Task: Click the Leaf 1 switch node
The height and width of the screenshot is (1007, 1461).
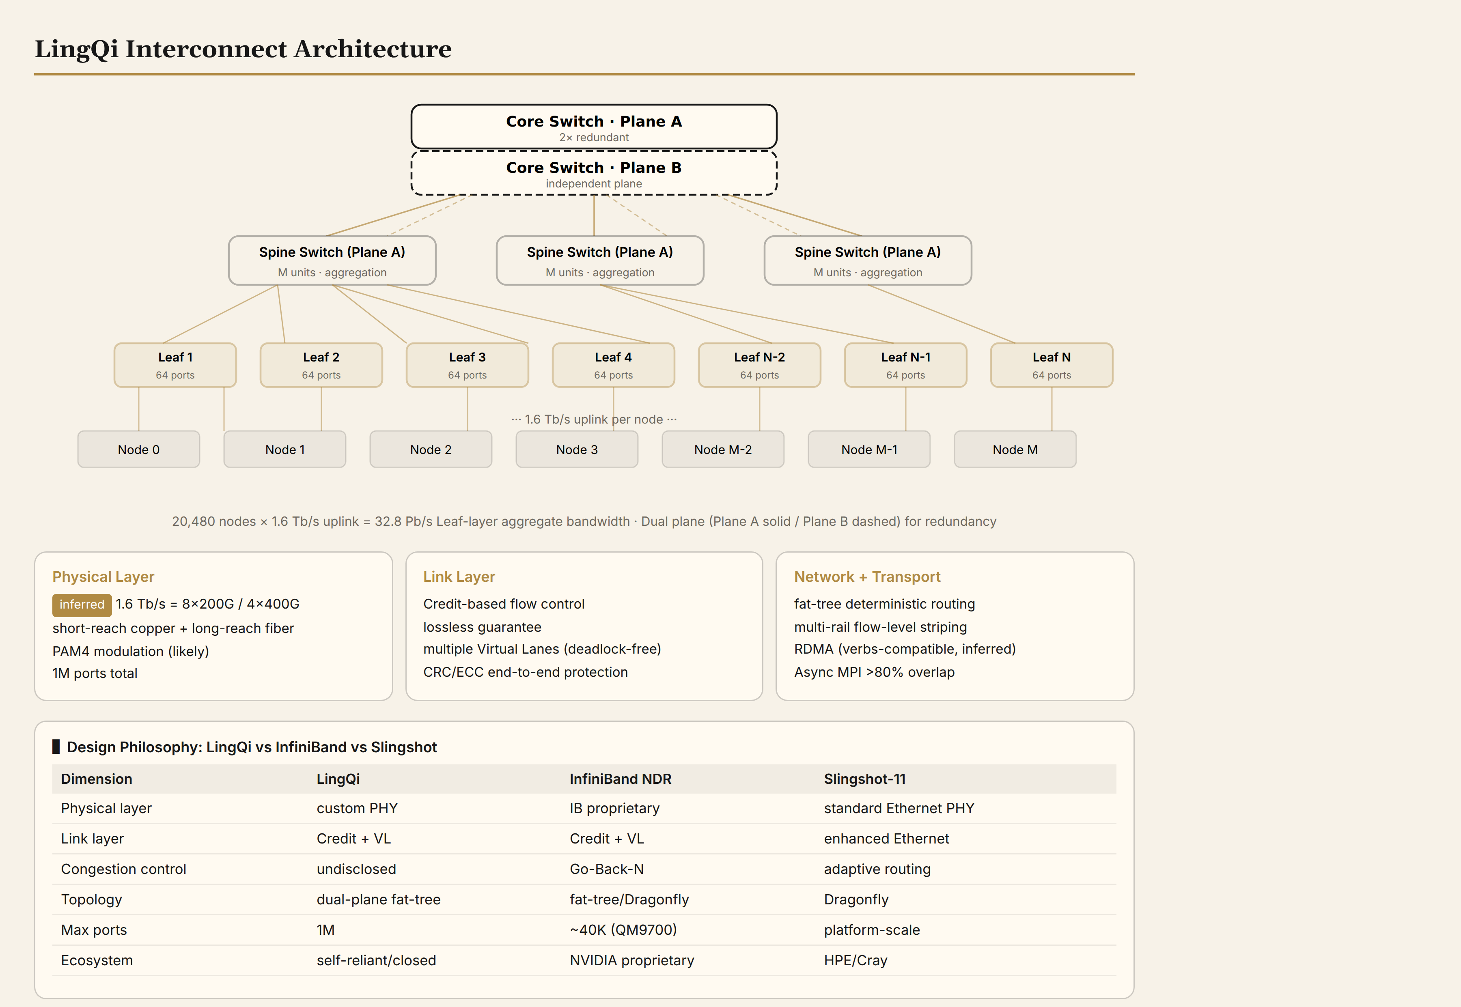Action: coord(175,365)
